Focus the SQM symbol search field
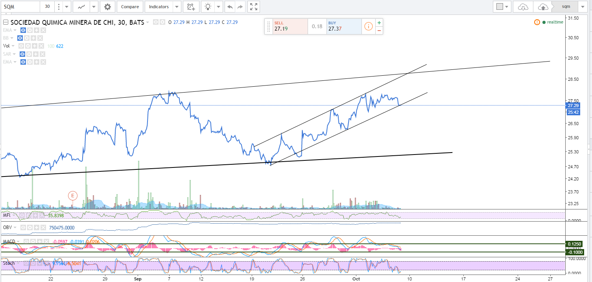The image size is (592, 282). click(x=20, y=7)
